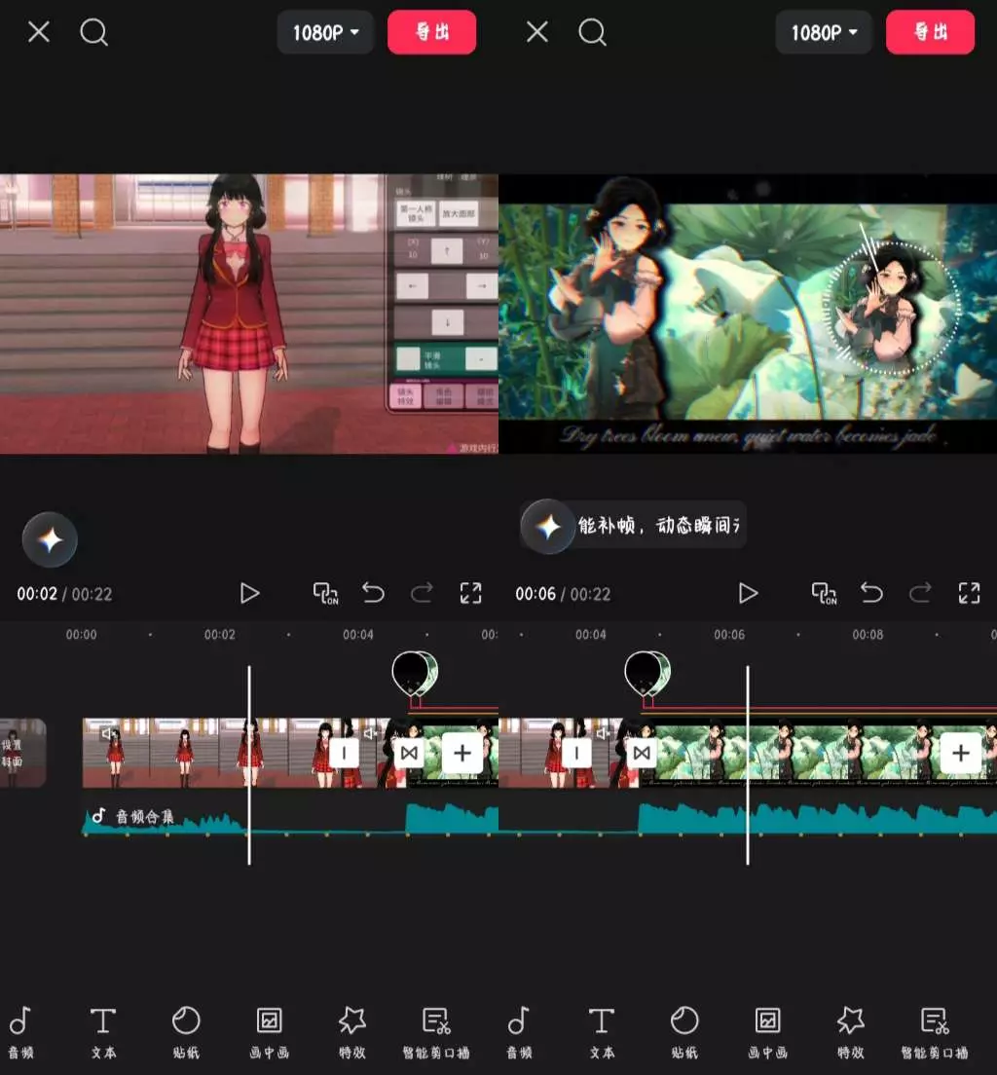This screenshot has height=1075, width=997.
Task: Open the 1080P resolution dropdown in left editor
Action: point(325,32)
